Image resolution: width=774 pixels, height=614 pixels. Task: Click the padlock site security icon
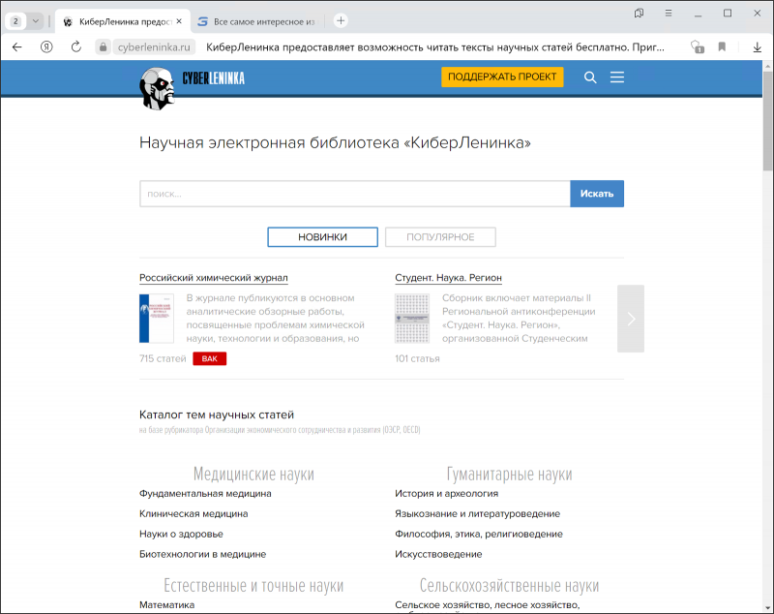click(103, 46)
